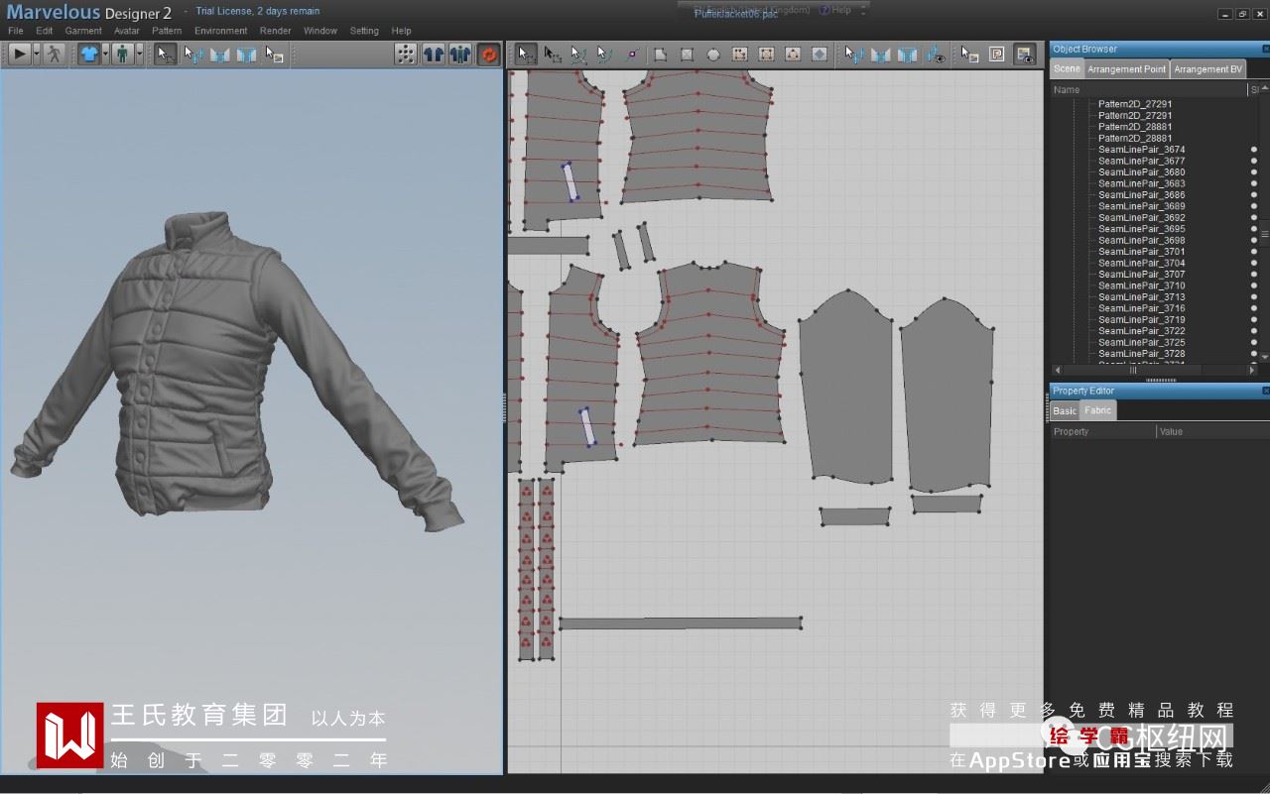Open dropdown arrow beside T-shirt icon
The height and width of the screenshot is (794, 1270).
click(x=105, y=55)
